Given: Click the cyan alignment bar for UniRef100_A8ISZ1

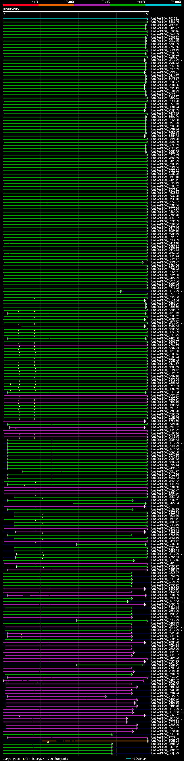Looking at the screenshot, I should (76, 19).
